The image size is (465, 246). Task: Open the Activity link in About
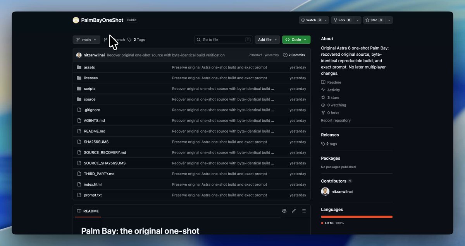pos(331,90)
